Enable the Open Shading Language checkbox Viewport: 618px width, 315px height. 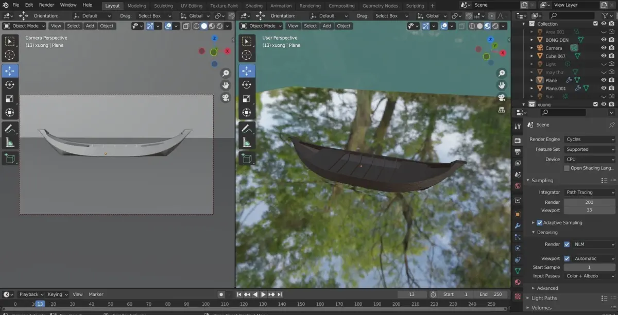[567, 168]
